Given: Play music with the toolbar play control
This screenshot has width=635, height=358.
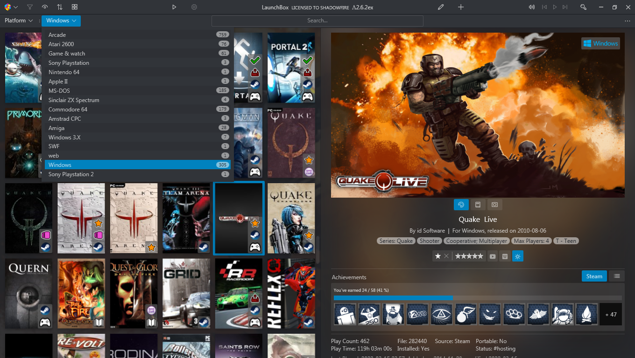Looking at the screenshot, I should point(555,7).
